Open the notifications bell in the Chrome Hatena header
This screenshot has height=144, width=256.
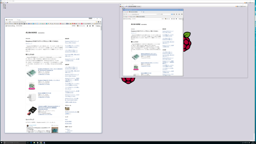[87, 26]
